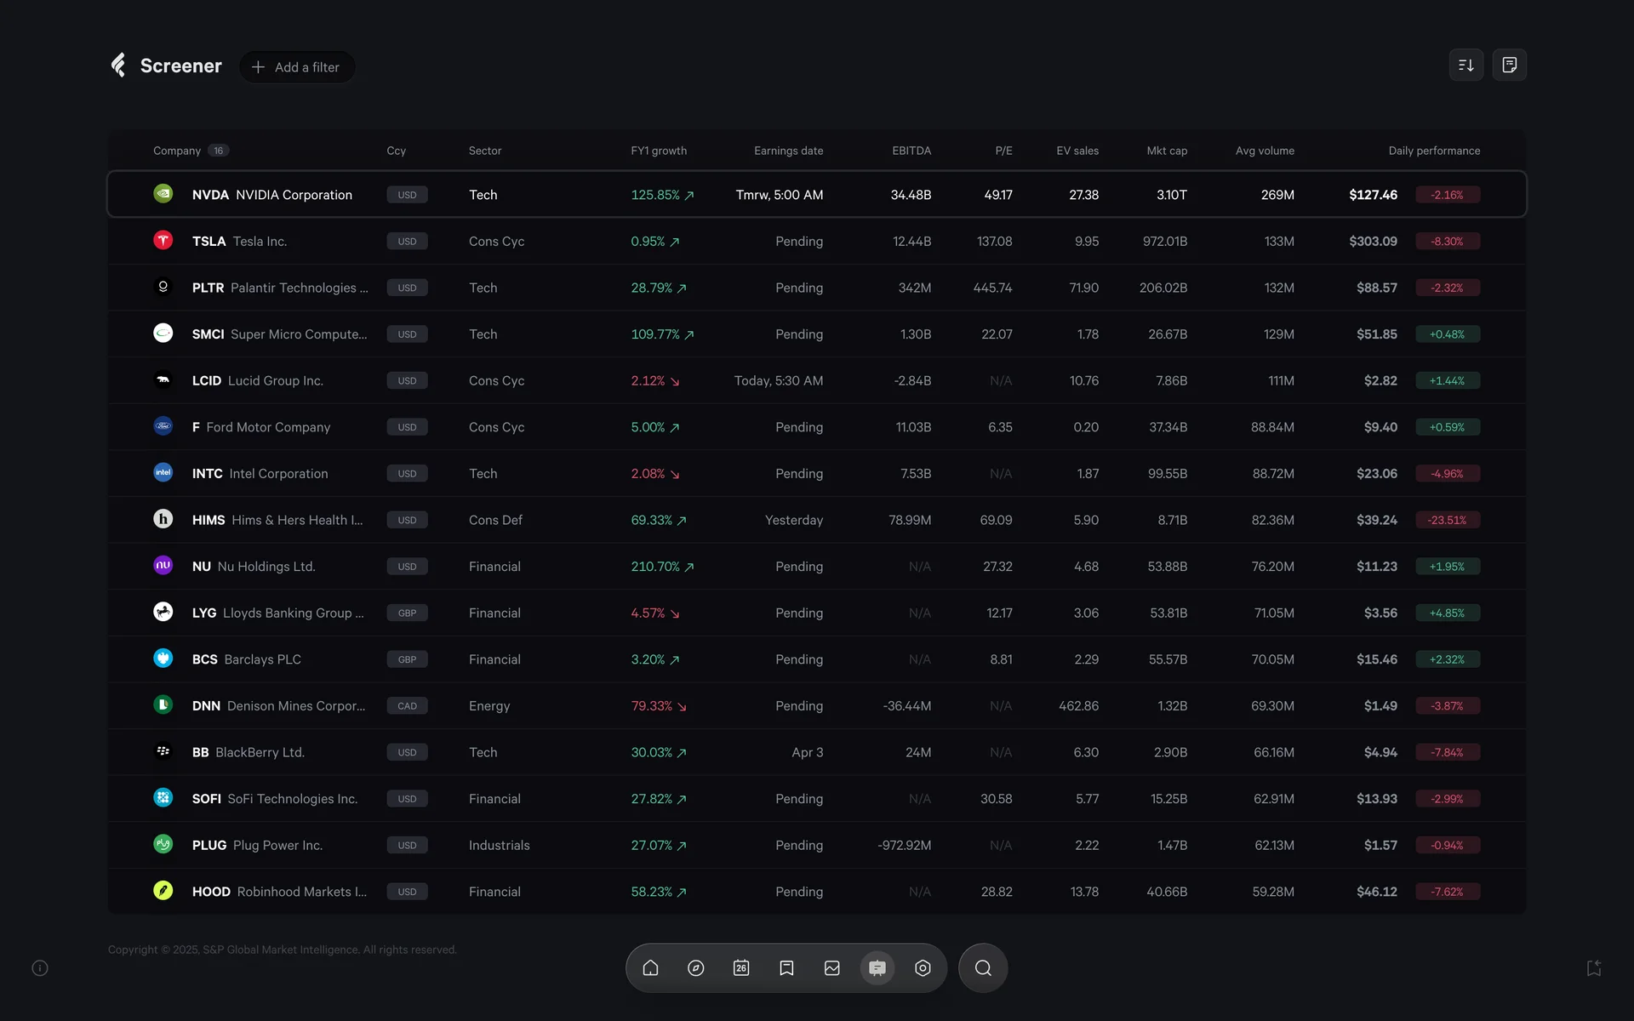Sort by Daily performance column header
1634x1021 pixels.
[1434, 151]
